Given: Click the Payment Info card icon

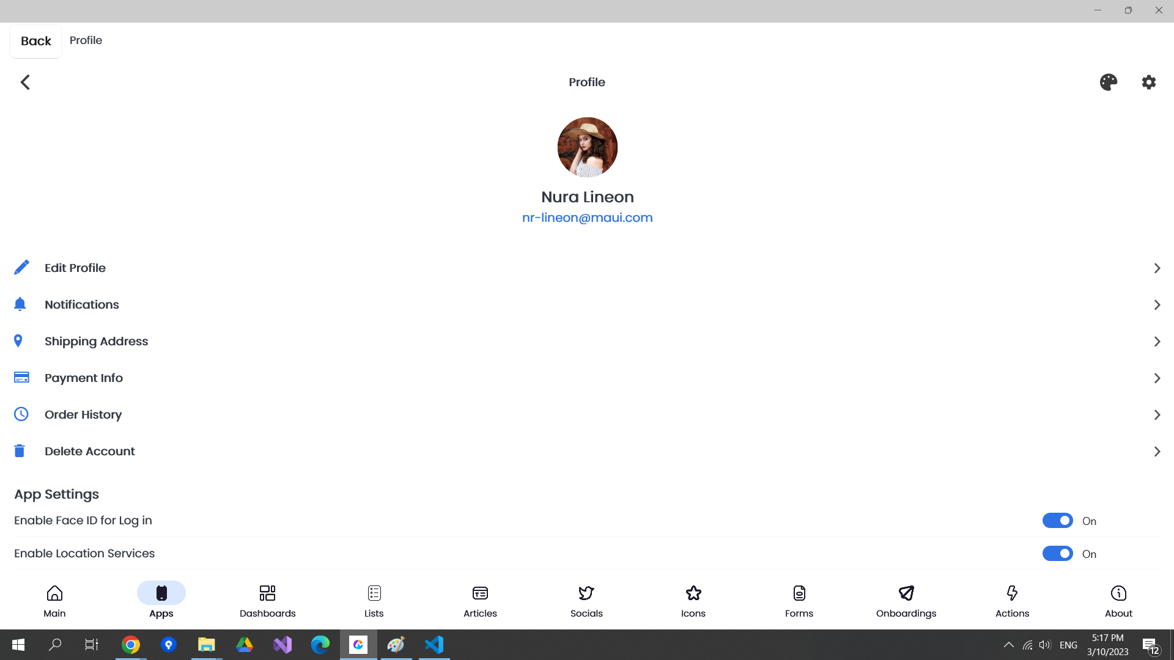Looking at the screenshot, I should tap(21, 378).
